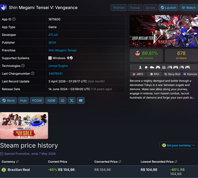Screen dimensions: 198x178
Task: Open Special Promotion ends 7 May 2026 link
Action: point(30,154)
